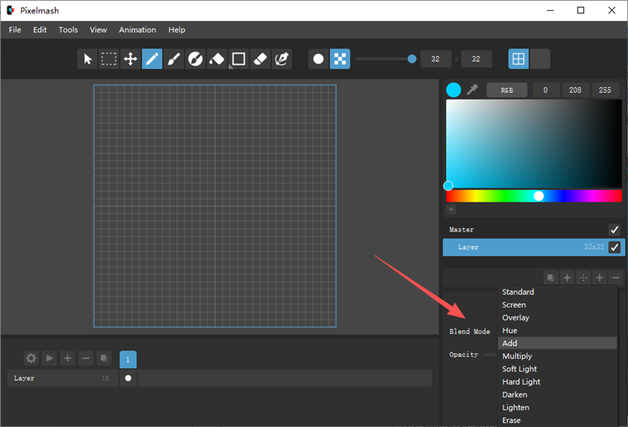Play the animation
This screenshot has width=628, height=427.
click(49, 358)
